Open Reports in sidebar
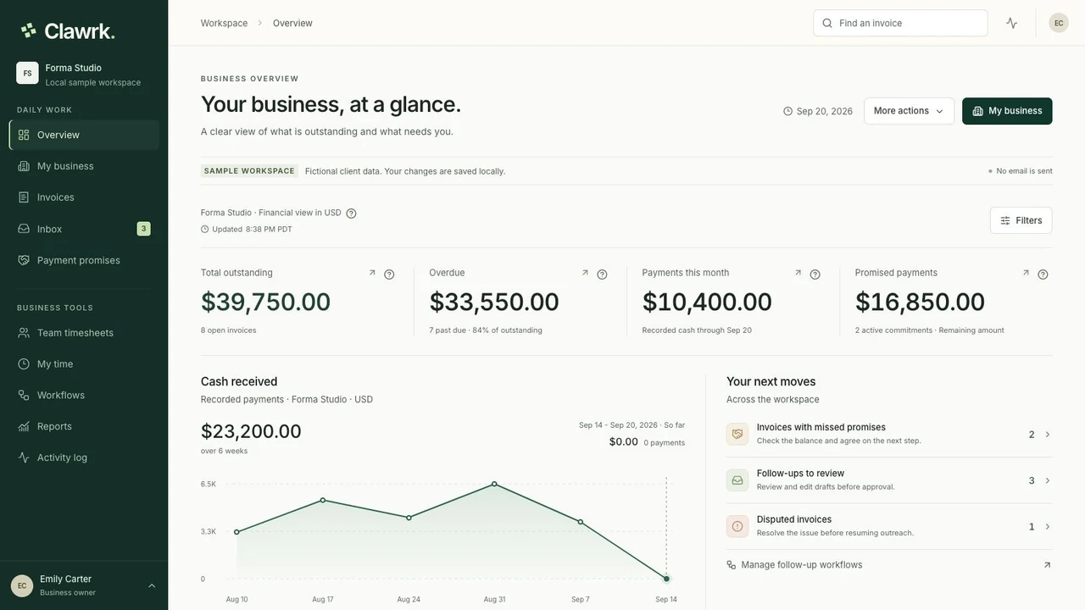Image resolution: width=1085 pixels, height=610 pixels. [x=84, y=426]
